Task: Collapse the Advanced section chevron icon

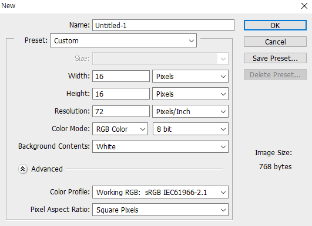Action: point(23,169)
